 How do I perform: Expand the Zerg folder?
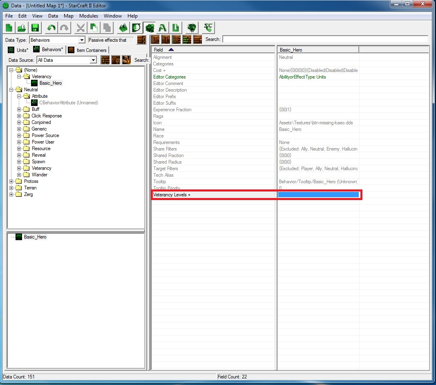pos(11,194)
